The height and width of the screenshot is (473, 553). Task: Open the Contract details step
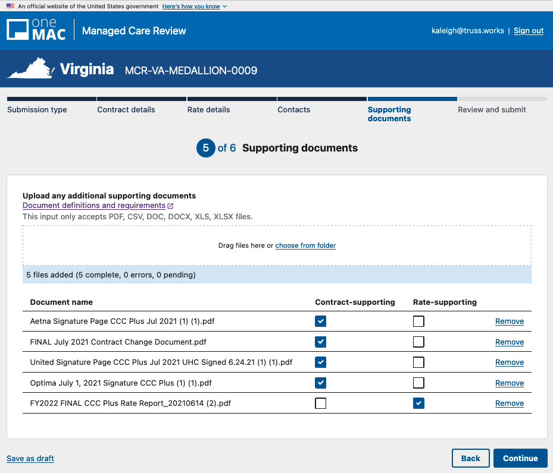[x=126, y=109]
